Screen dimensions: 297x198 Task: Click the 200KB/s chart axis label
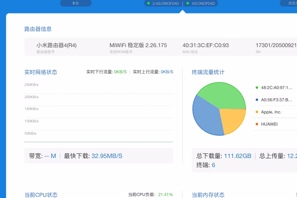click(31, 97)
